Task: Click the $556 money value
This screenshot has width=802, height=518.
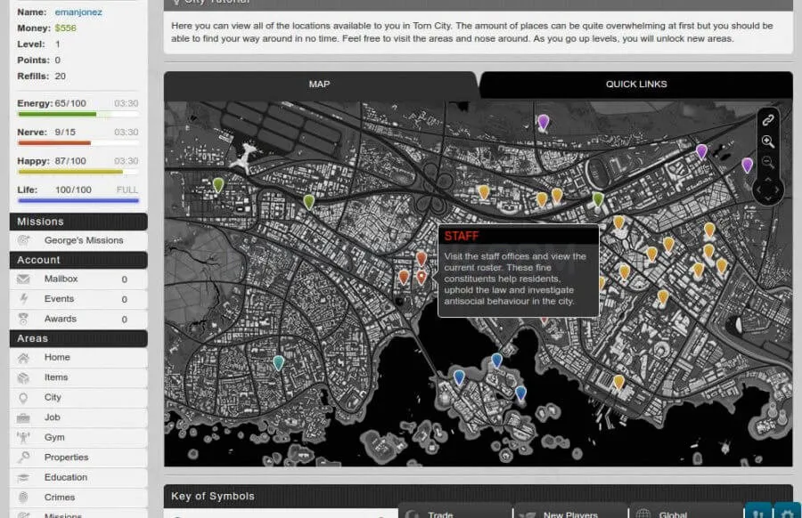Action: (x=65, y=28)
